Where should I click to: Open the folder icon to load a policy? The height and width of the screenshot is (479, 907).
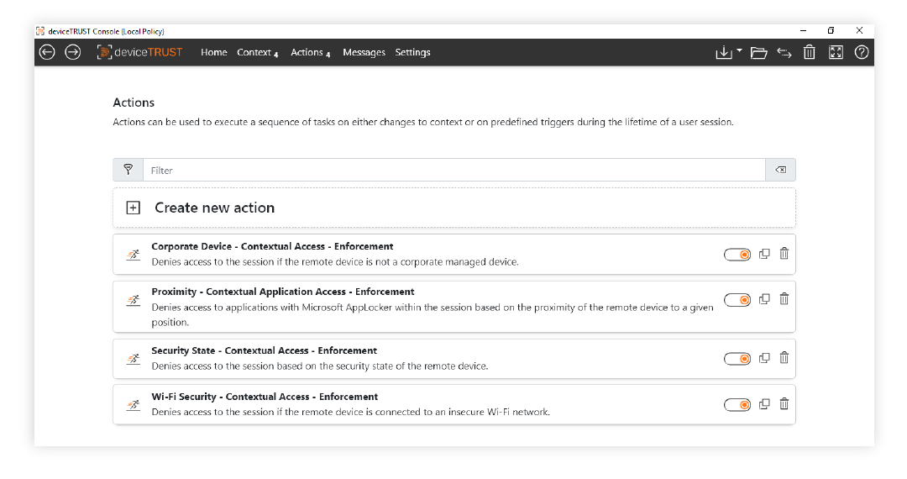pyautogui.click(x=758, y=53)
